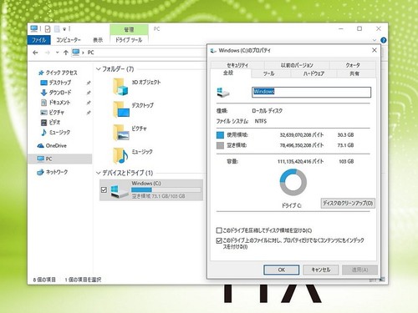Open the ピクチャ folder icon in folders list
Viewport: 418px width, 313px height.
tap(121, 133)
